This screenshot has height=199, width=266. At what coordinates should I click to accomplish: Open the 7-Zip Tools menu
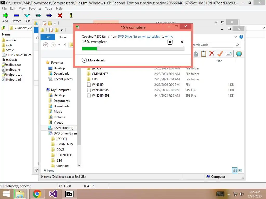49,9
